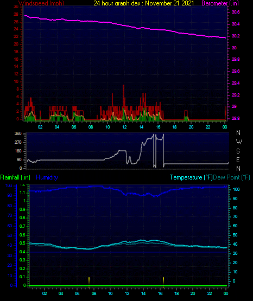Screen dimensions: 253x301
Task: Click the 270 degree label on direction axis
Action: (x=18, y=143)
